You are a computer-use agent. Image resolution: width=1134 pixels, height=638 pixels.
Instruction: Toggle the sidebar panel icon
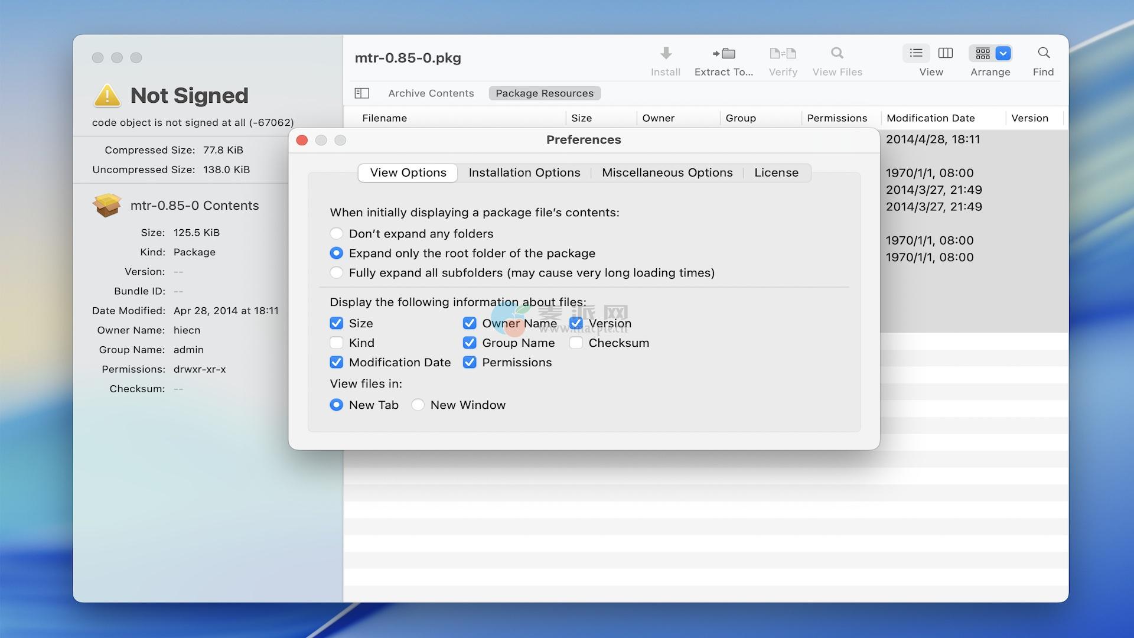361,93
